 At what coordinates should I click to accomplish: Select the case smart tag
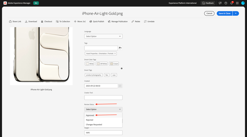coord(114,75)
